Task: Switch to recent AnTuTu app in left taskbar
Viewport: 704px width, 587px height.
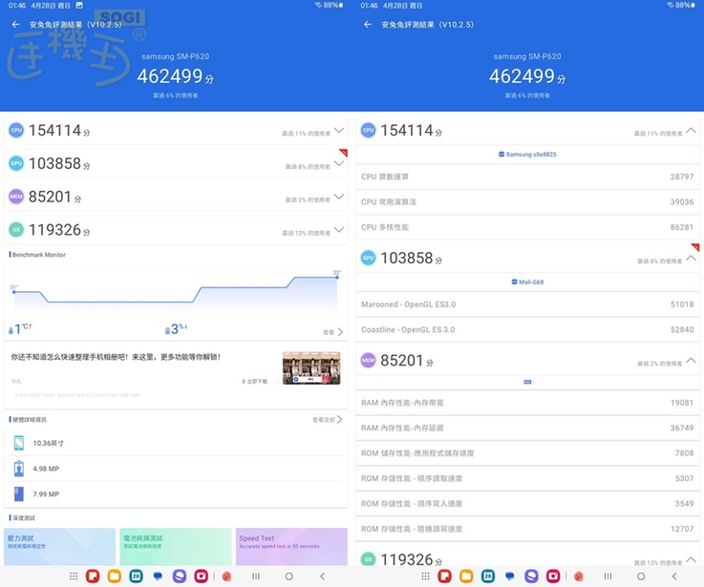Action: (227, 577)
